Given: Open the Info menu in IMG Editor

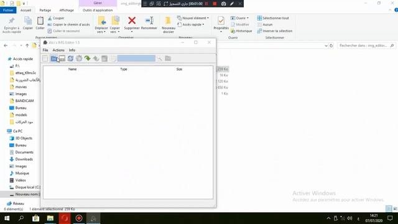Looking at the screenshot, I should tap(72, 50).
